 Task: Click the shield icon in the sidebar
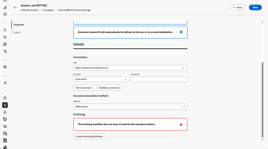tap(5, 15)
